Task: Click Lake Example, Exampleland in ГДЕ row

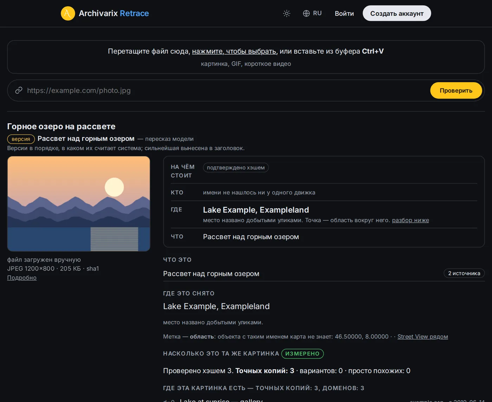Action: pos(256,210)
